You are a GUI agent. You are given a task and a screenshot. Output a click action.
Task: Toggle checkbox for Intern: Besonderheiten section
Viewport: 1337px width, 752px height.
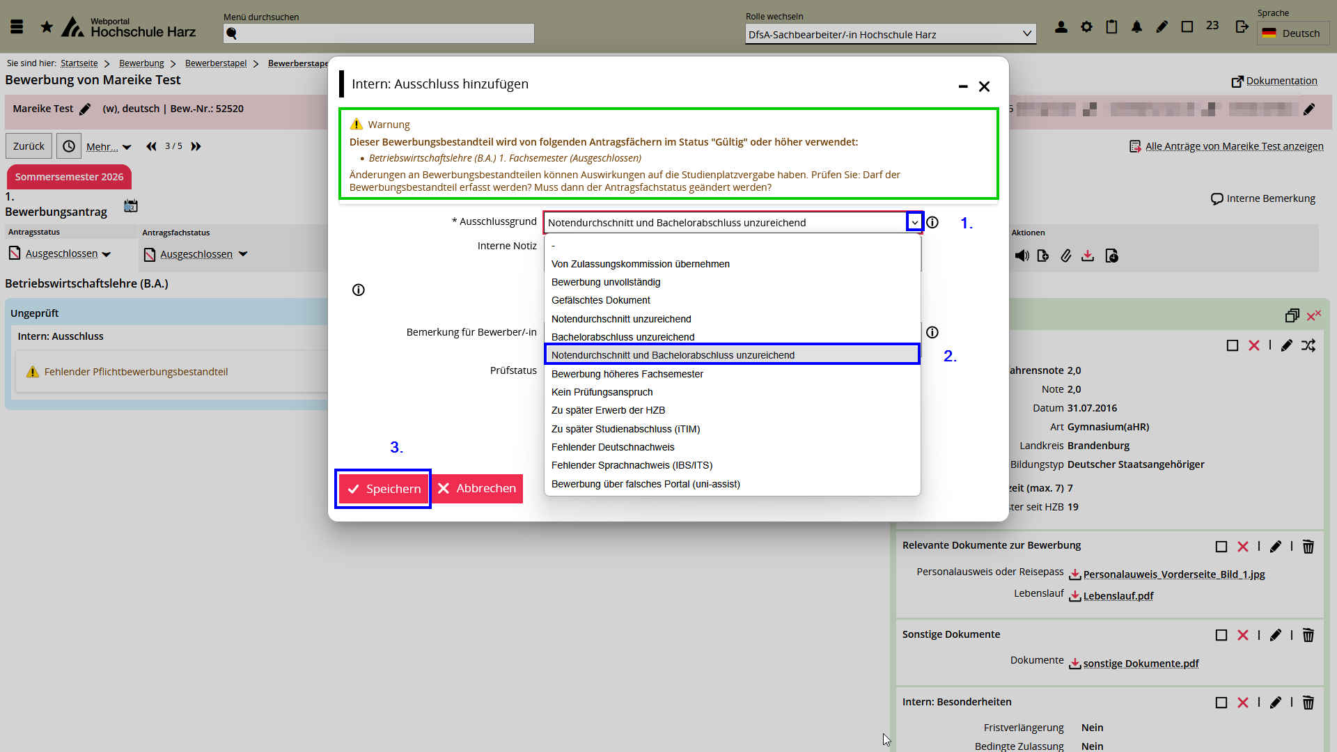(x=1221, y=703)
